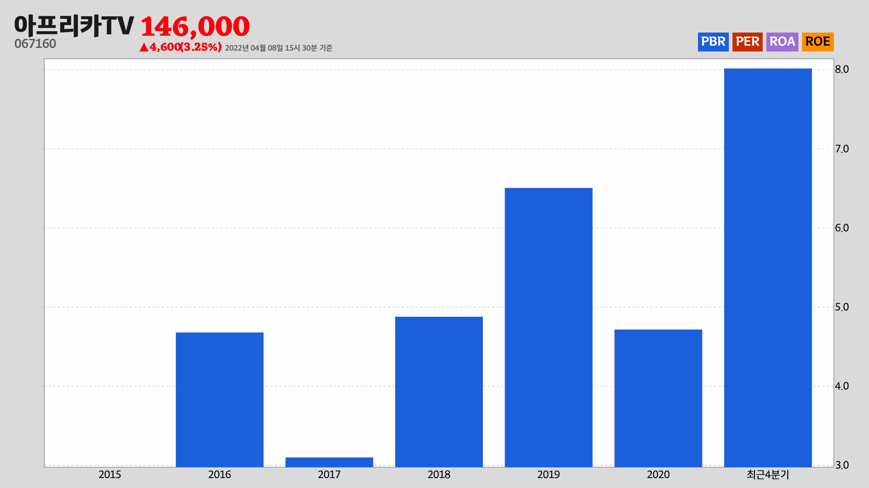Click the 4.0 y-axis value
Viewport: 869px width, 488px height.
pyautogui.click(x=842, y=386)
